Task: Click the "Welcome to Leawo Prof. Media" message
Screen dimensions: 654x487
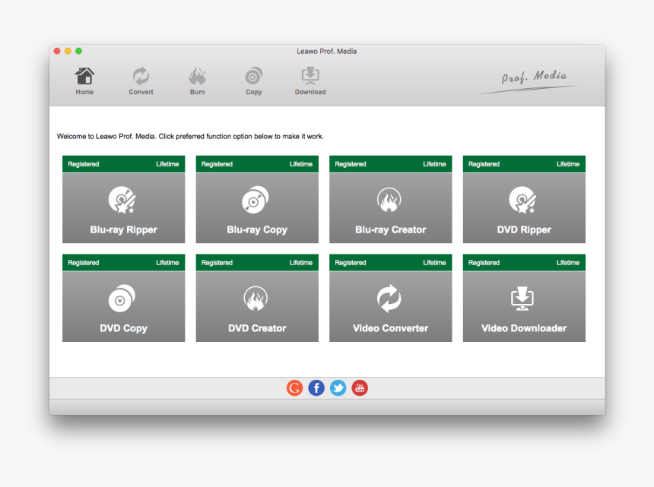Action: tap(190, 136)
